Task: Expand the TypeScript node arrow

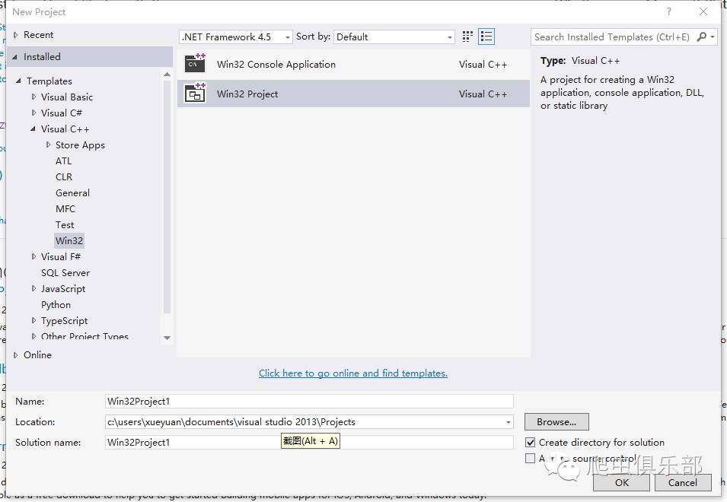Action: [x=33, y=320]
